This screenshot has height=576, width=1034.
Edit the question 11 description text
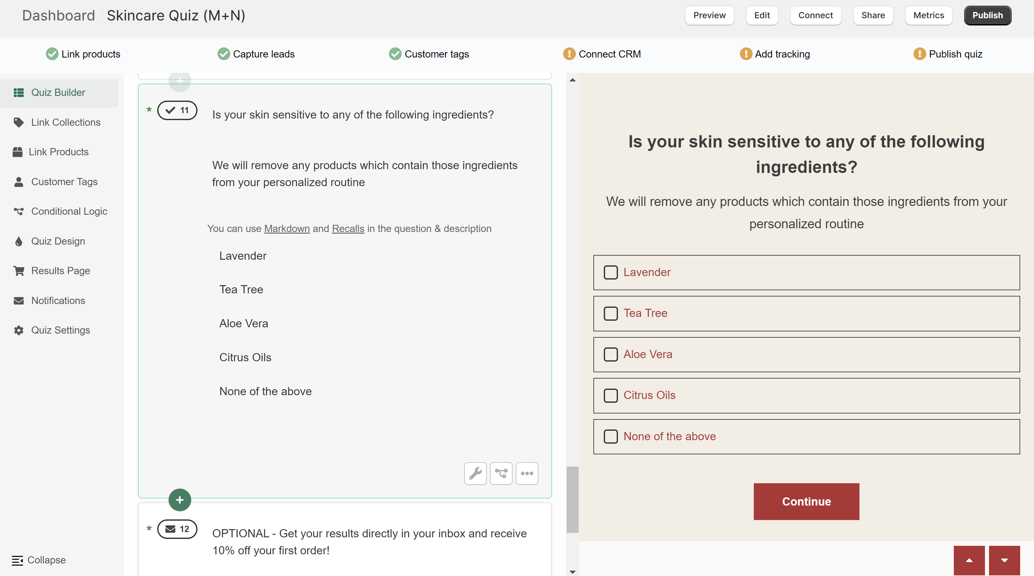pyautogui.click(x=365, y=174)
